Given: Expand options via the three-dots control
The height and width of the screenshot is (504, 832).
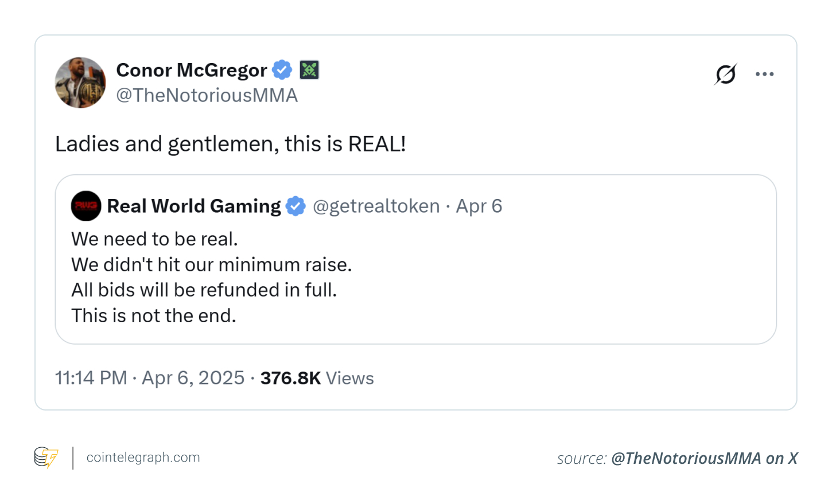Looking at the screenshot, I should tap(764, 74).
